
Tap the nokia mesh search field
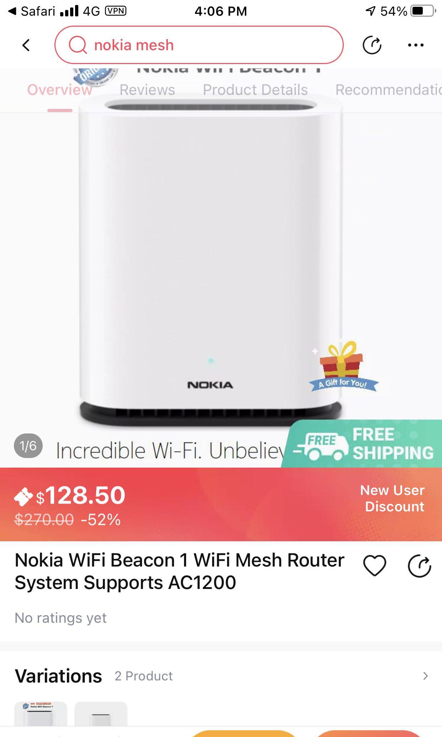tap(199, 45)
